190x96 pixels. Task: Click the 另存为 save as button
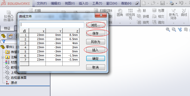point(96,42)
